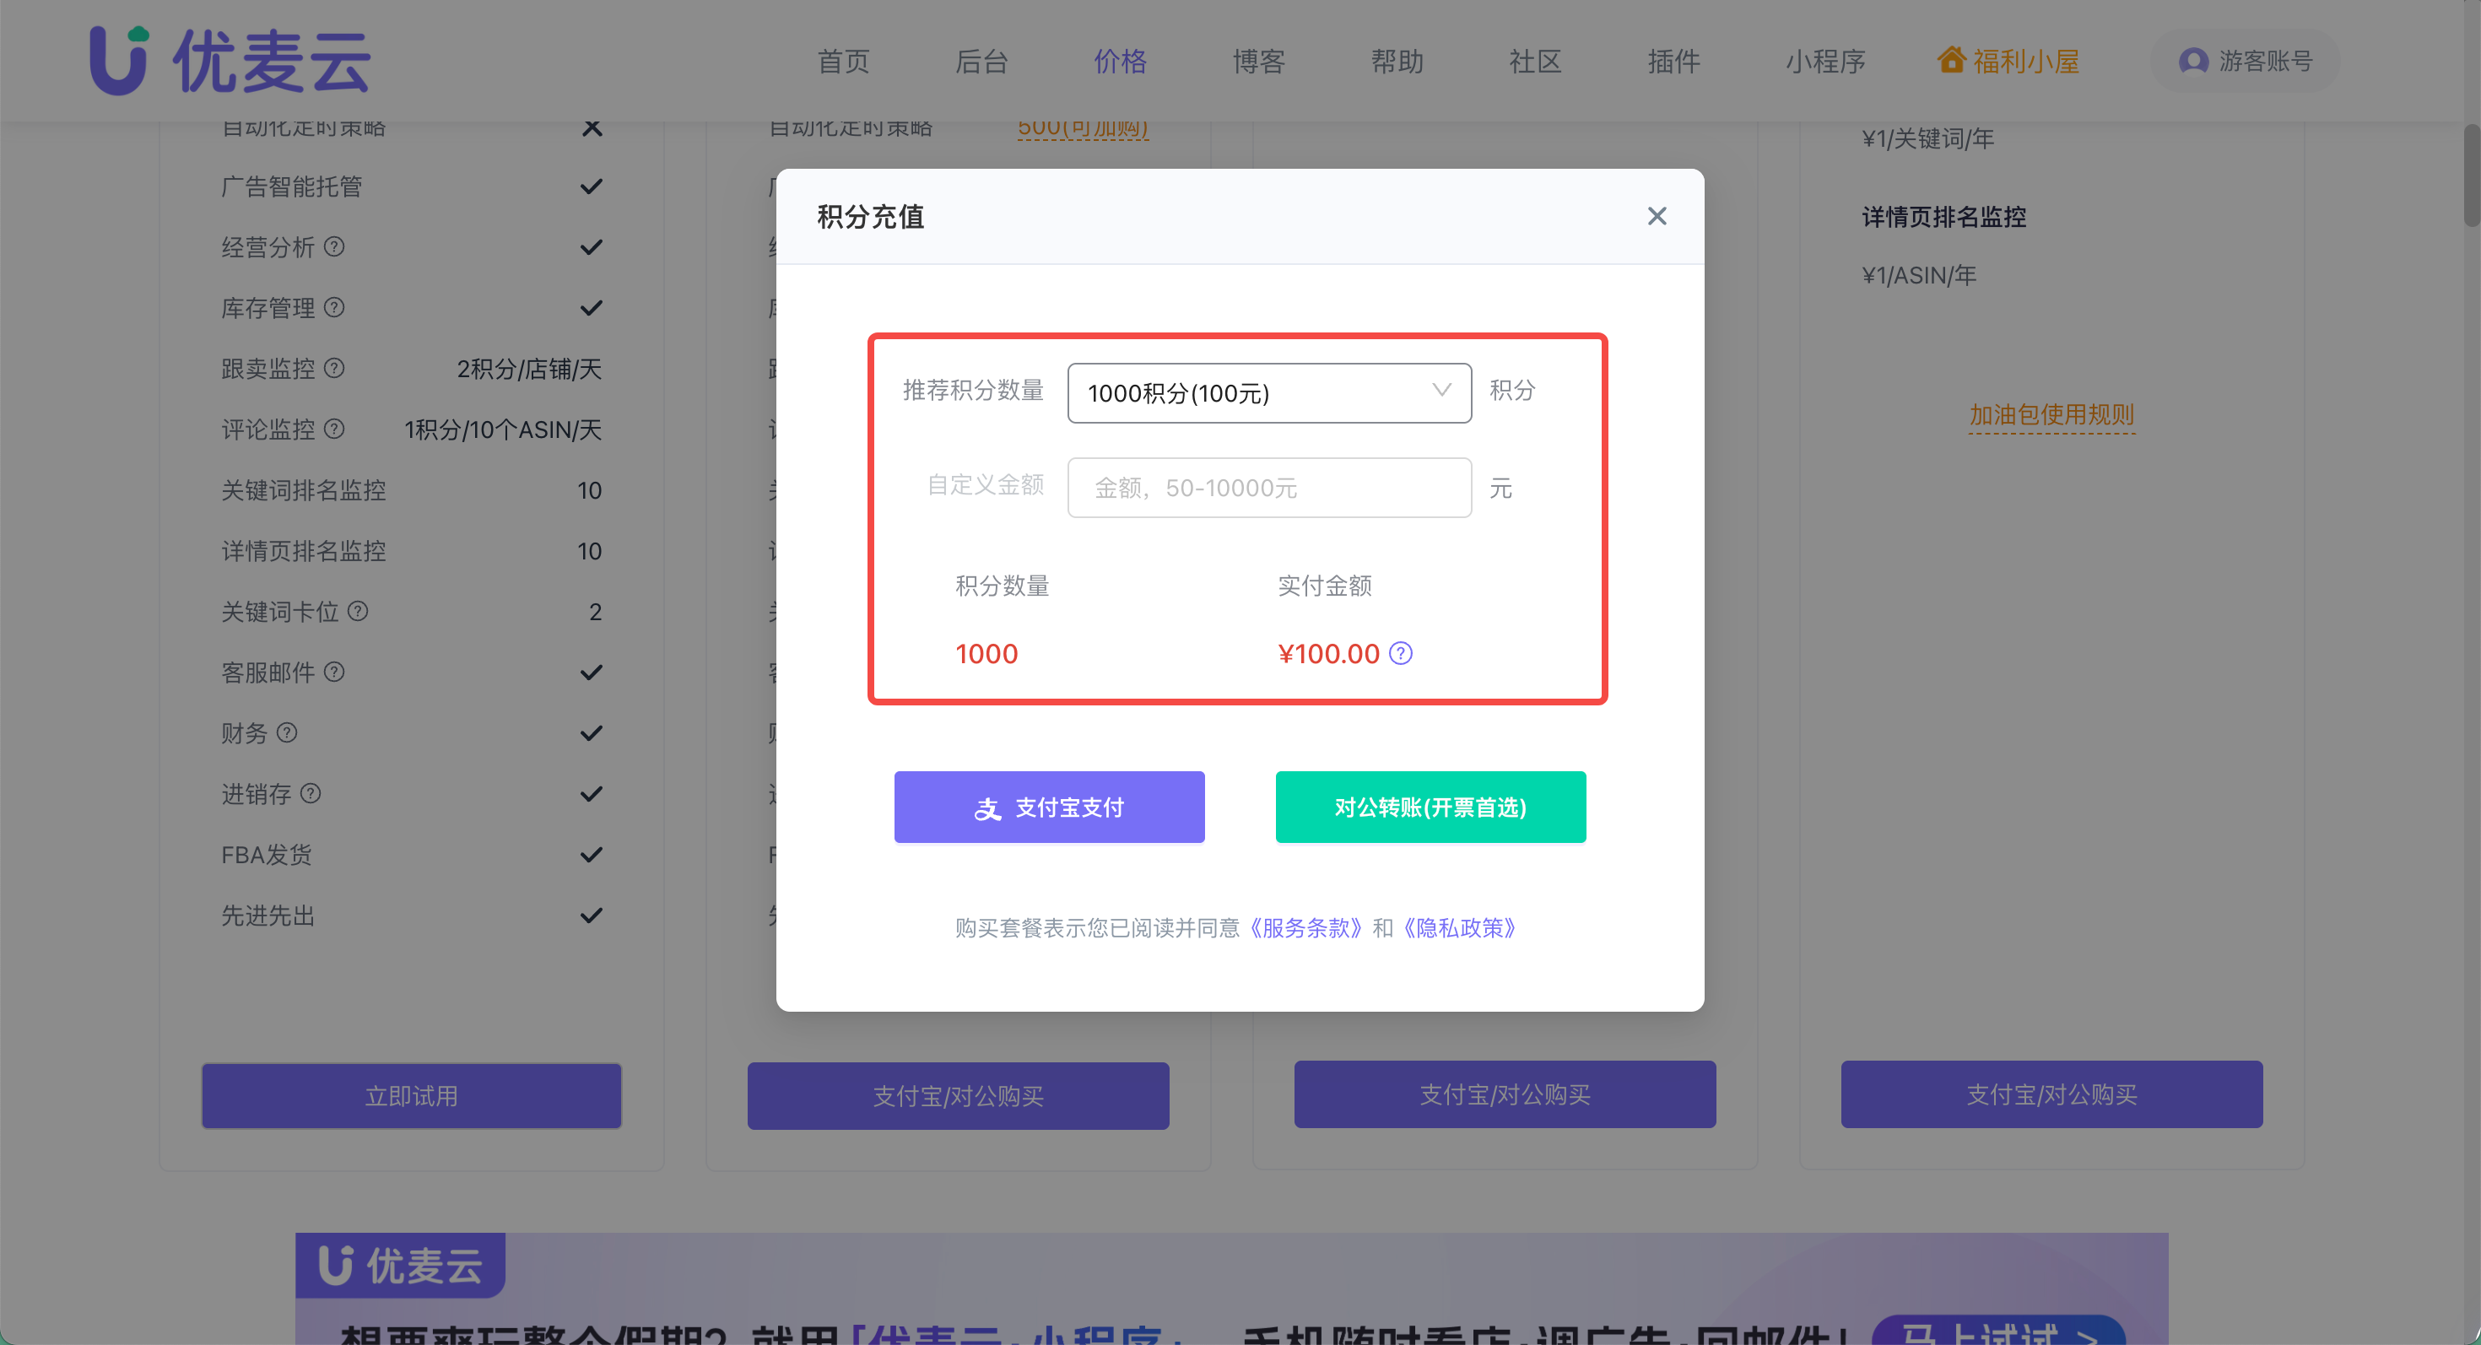Click help icon beside 库存管理

pyautogui.click(x=334, y=307)
